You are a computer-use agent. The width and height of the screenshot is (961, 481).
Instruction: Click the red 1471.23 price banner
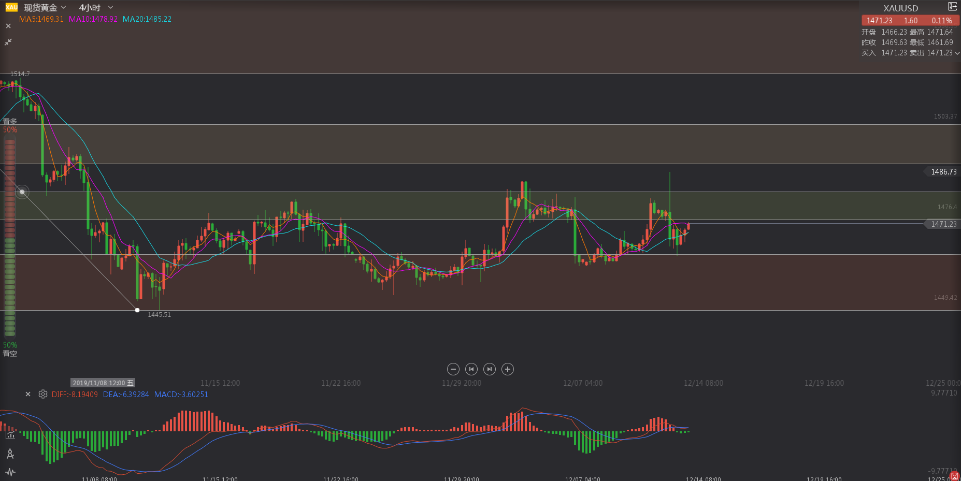[x=910, y=21]
